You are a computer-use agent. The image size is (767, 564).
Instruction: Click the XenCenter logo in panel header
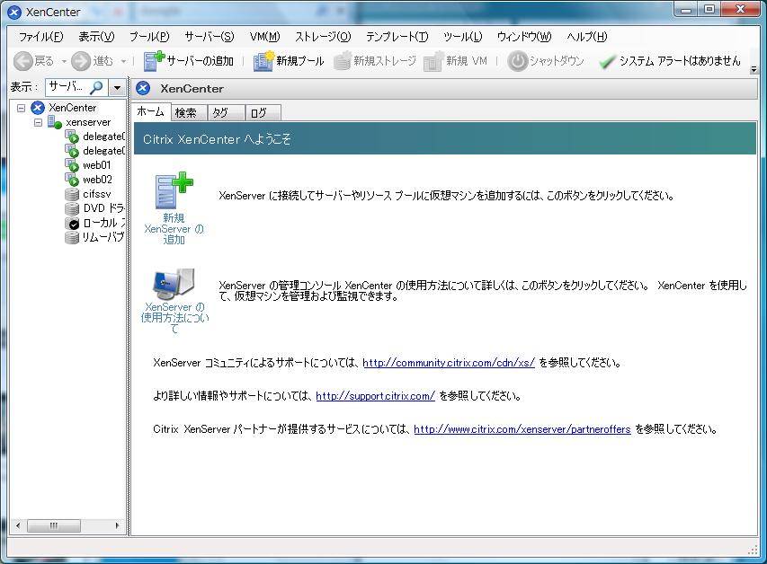click(143, 88)
